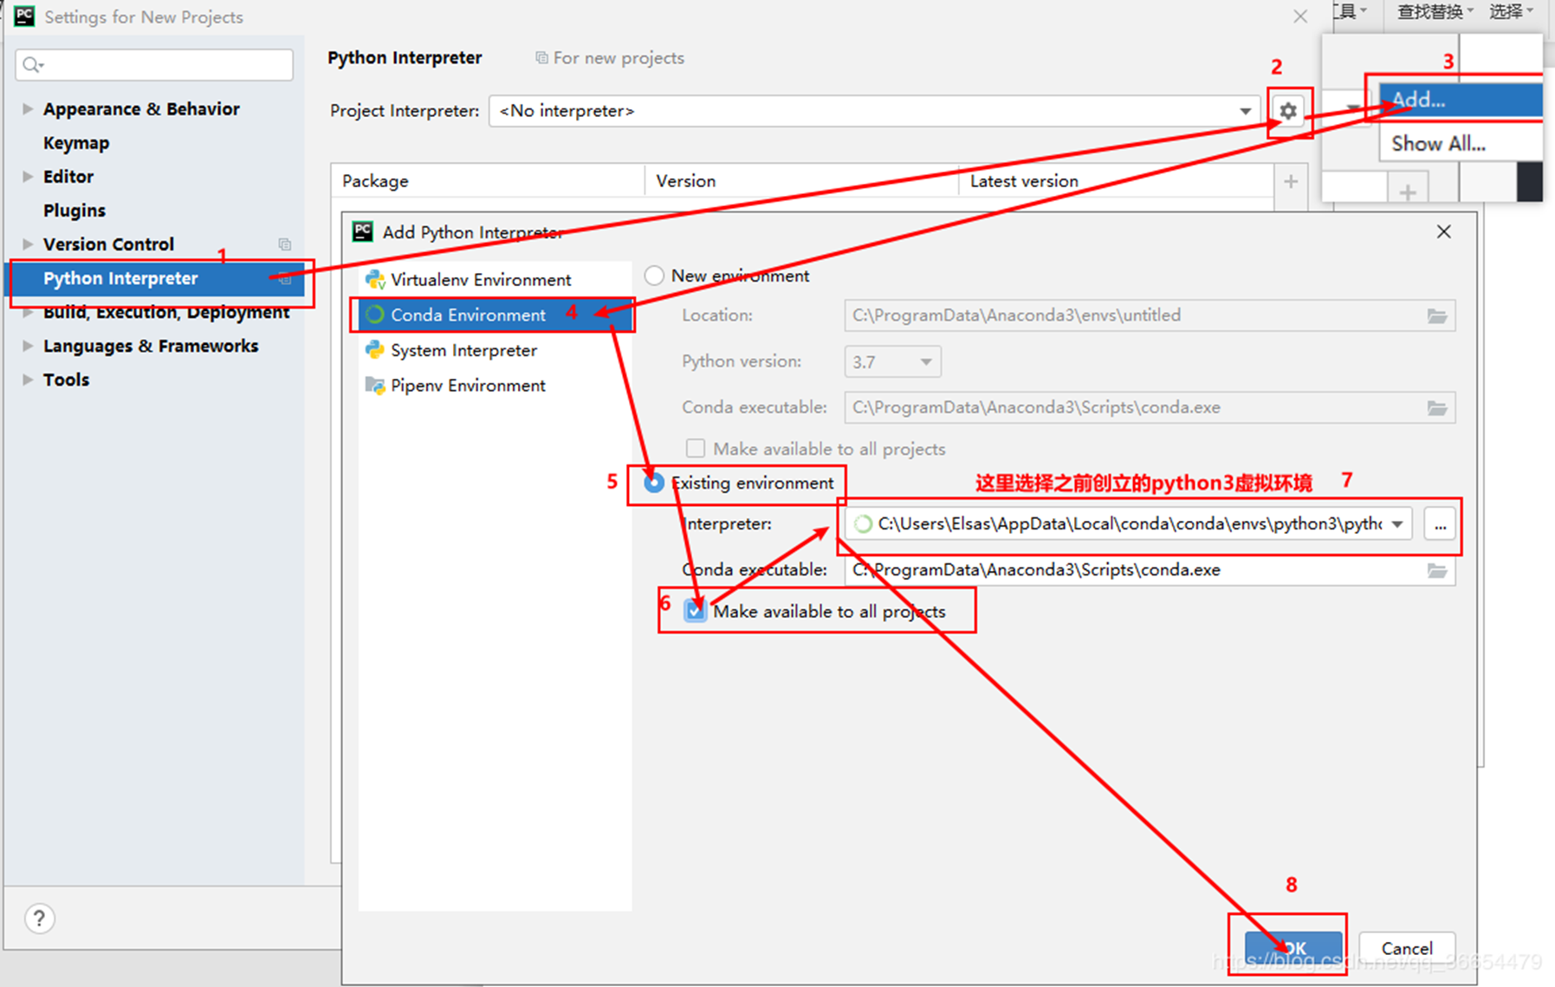Select Virtualenv Environment in interpreter list
The height and width of the screenshot is (987, 1555).
[495, 280]
